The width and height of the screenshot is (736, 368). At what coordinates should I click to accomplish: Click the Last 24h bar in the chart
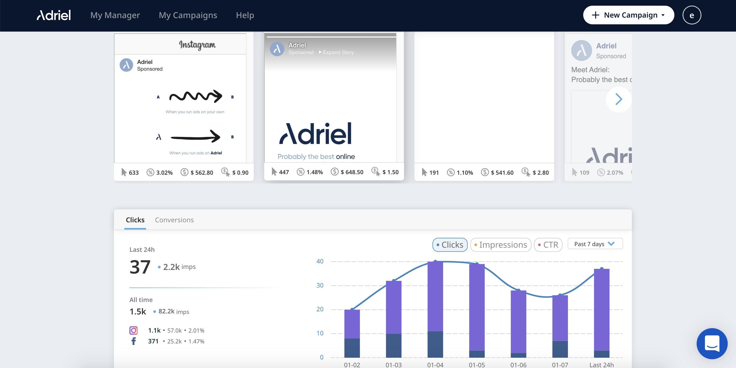(x=602, y=313)
